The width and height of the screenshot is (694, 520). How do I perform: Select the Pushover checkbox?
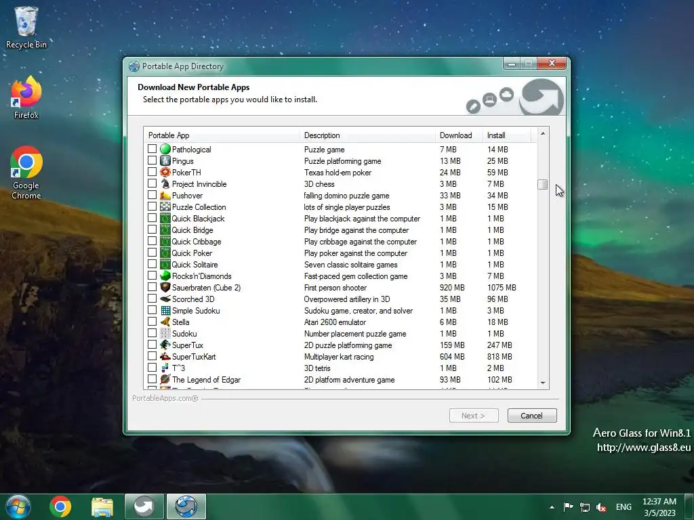[x=152, y=195]
